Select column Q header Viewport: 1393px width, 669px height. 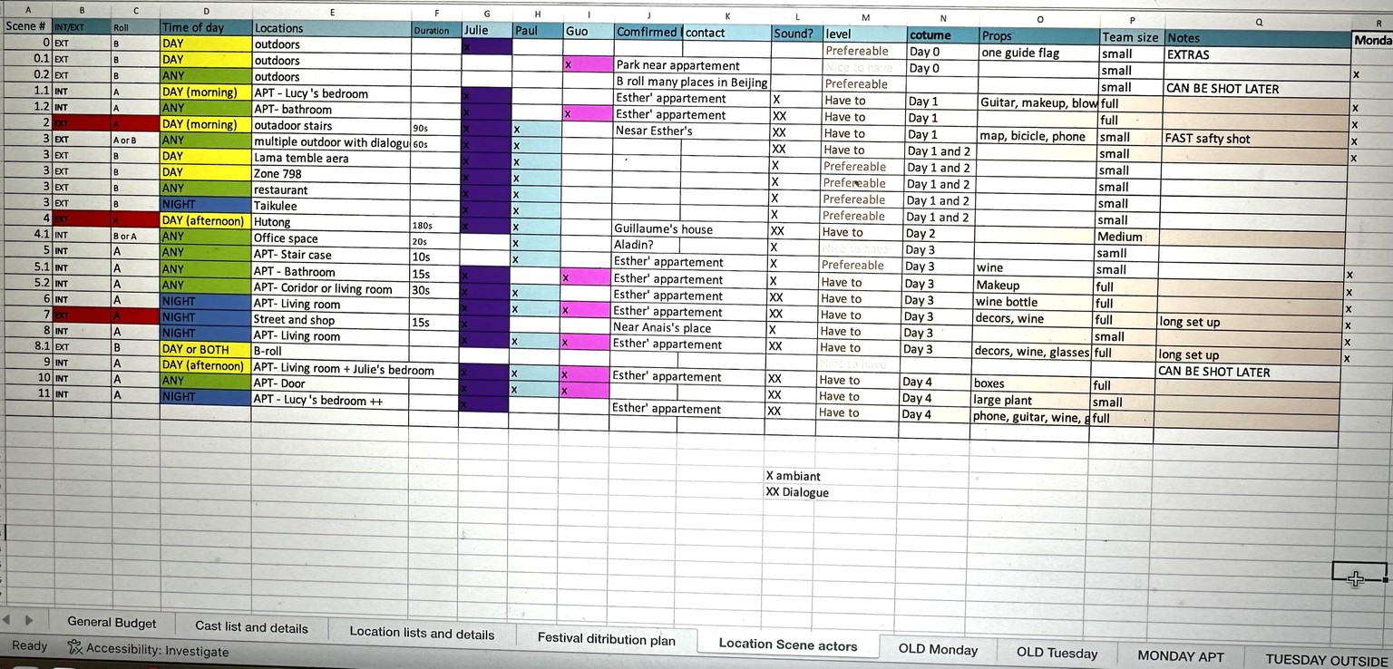(x=1258, y=22)
